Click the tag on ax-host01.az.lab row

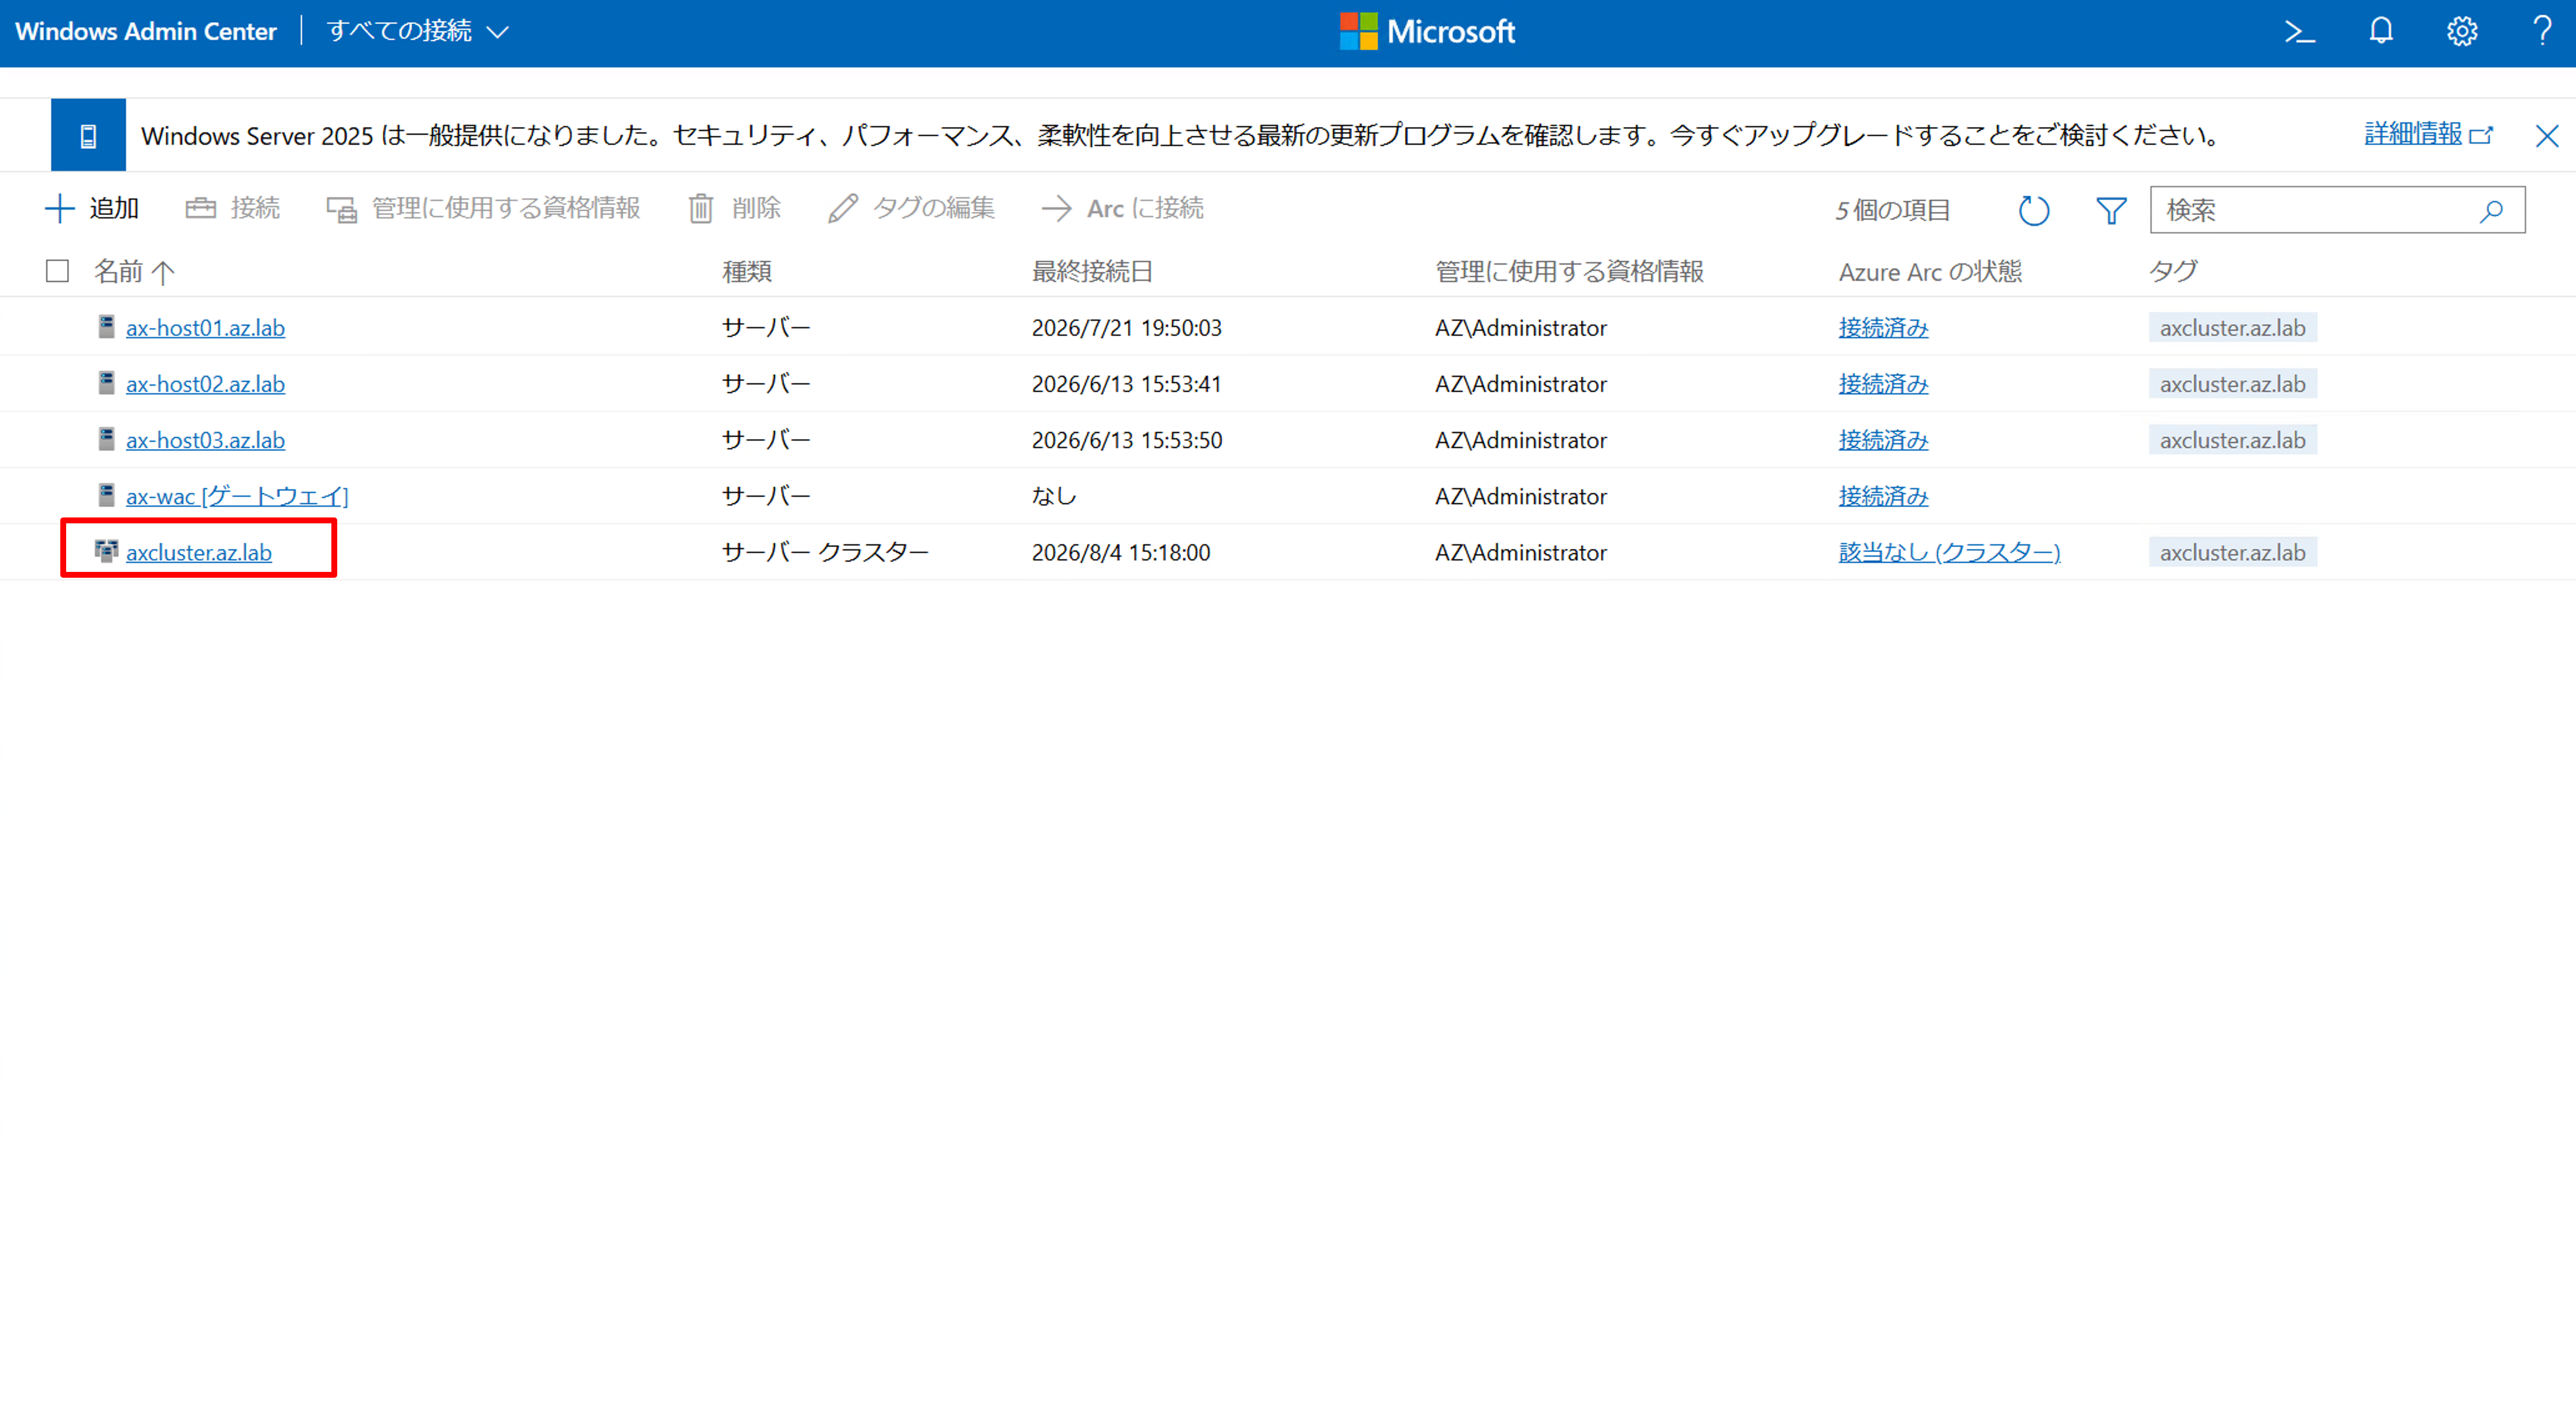pyautogui.click(x=2232, y=328)
